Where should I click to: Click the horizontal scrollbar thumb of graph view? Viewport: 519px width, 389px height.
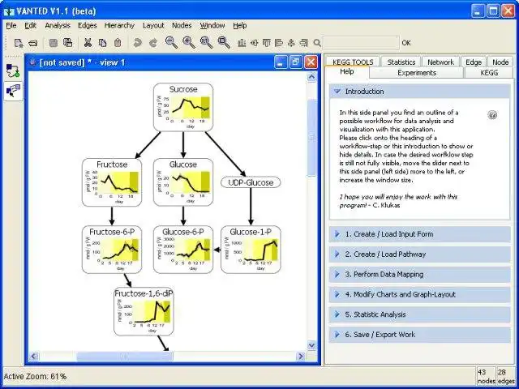[x=124, y=357]
